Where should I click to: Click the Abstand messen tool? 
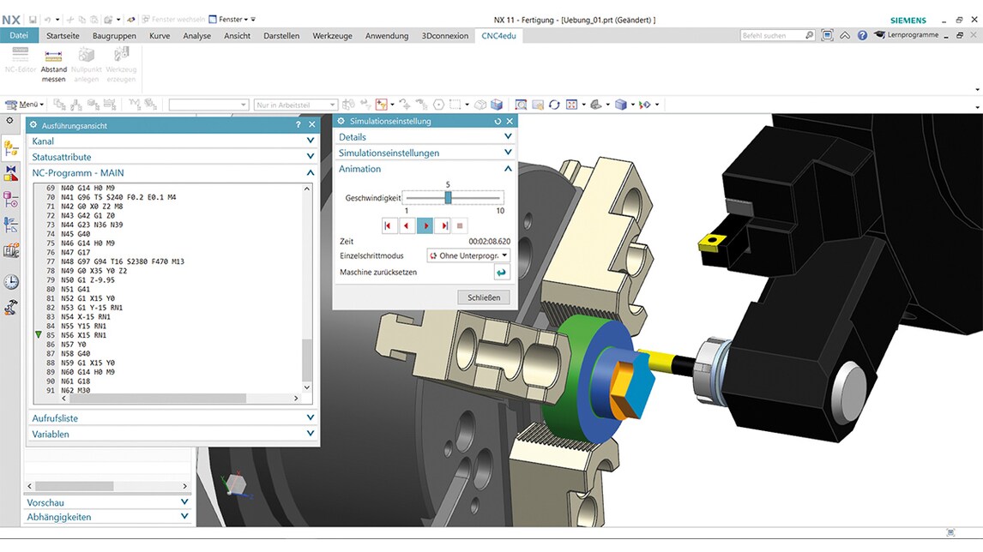tap(53, 66)
